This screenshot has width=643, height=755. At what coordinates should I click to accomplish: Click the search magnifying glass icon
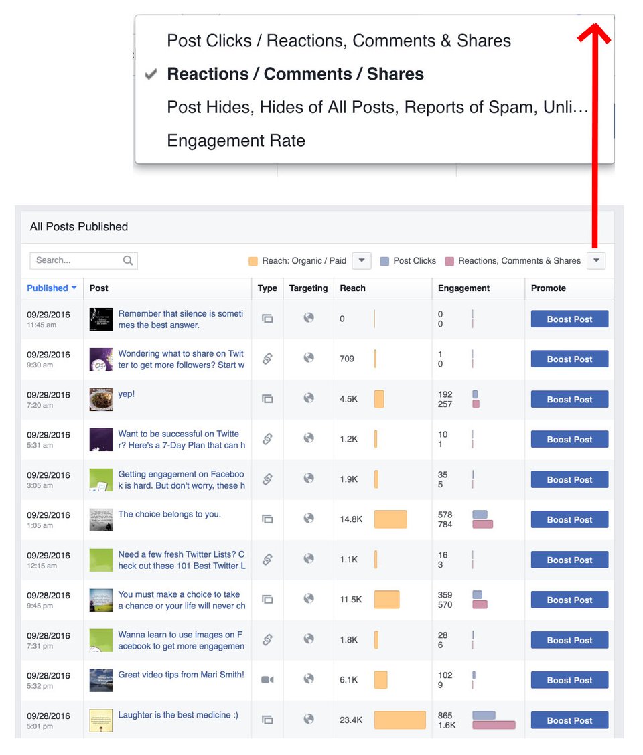[129, 260]
